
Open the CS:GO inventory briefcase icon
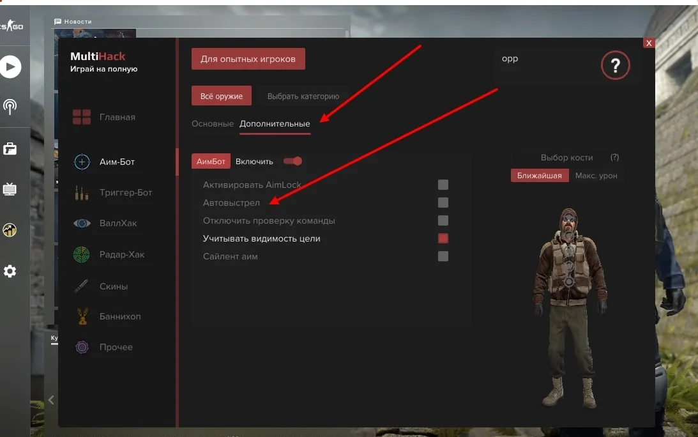[10, 149]
